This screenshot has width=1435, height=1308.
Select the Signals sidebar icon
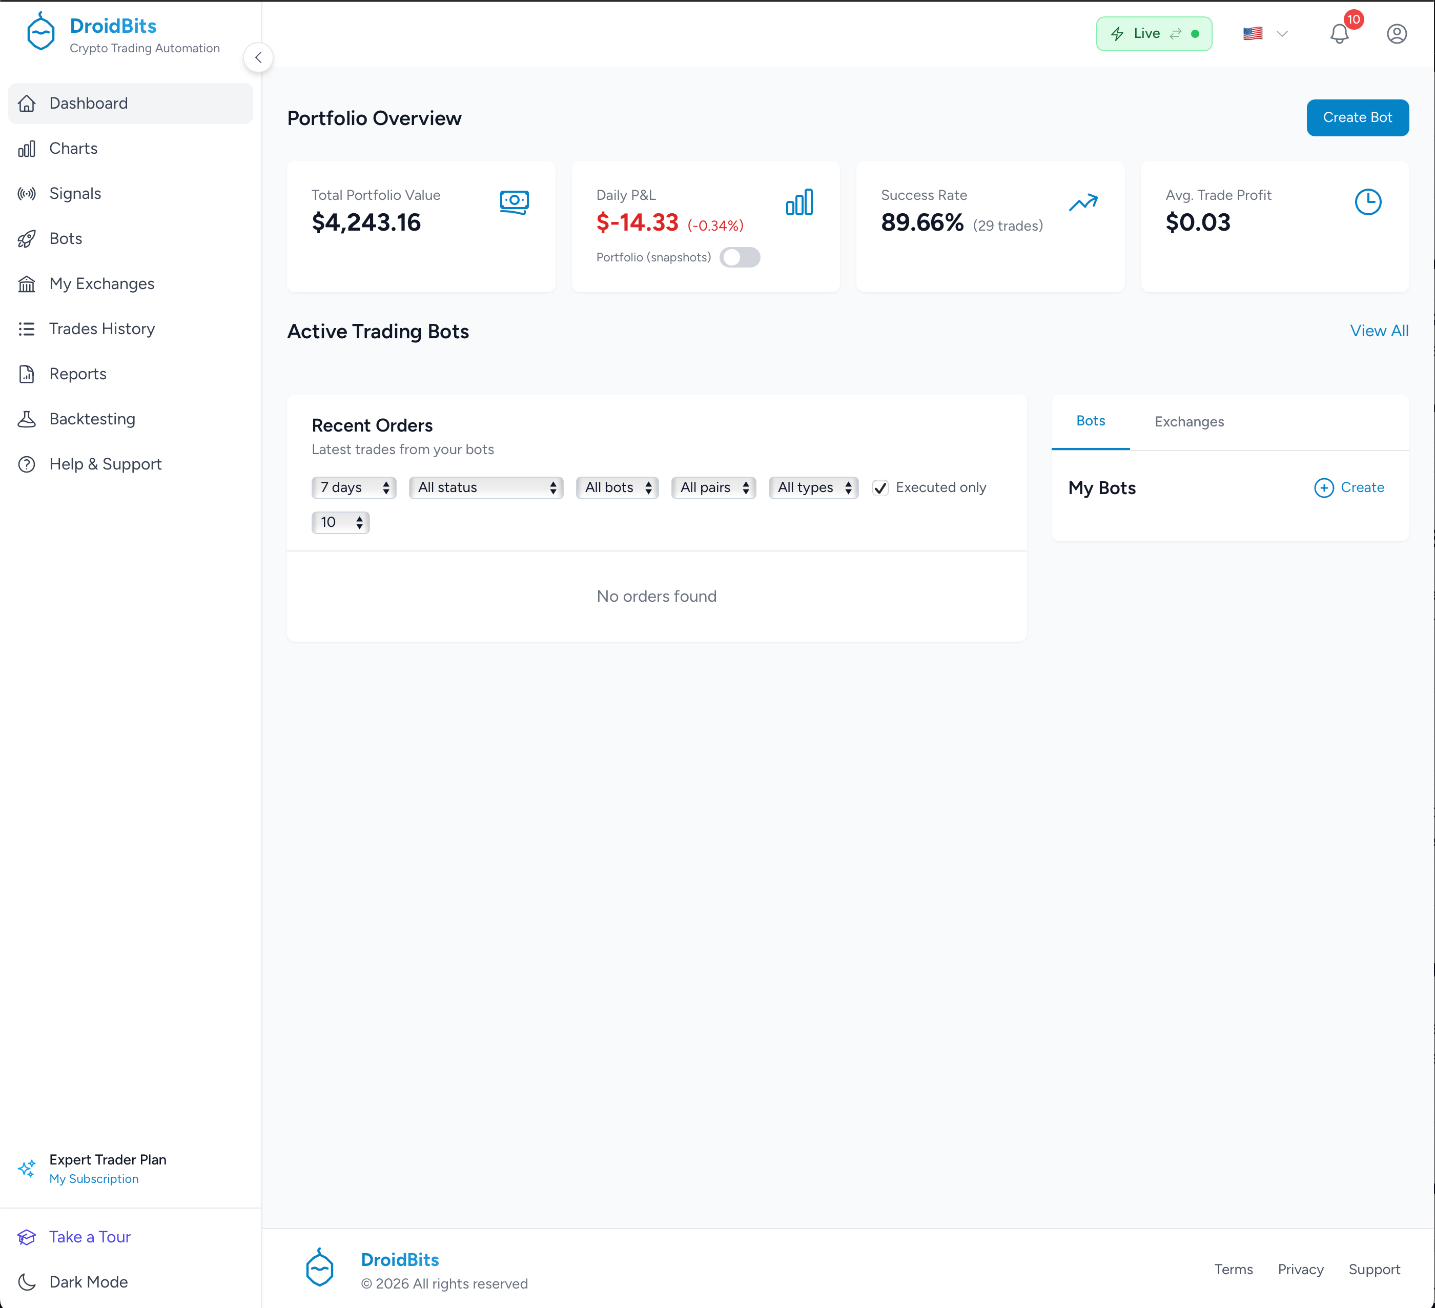click(26, 193)
